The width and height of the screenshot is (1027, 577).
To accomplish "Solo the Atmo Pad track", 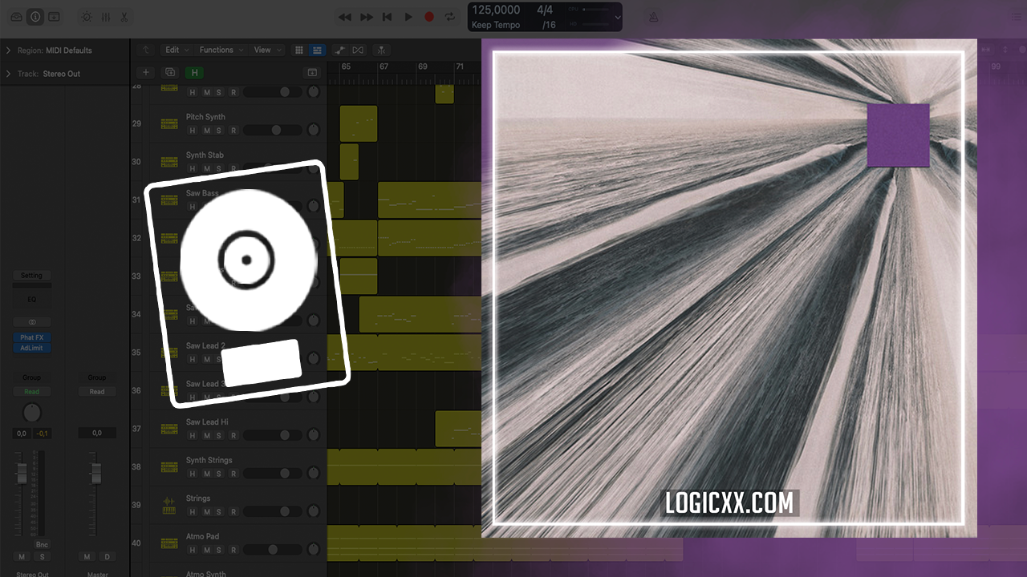I will coord(219,550).
